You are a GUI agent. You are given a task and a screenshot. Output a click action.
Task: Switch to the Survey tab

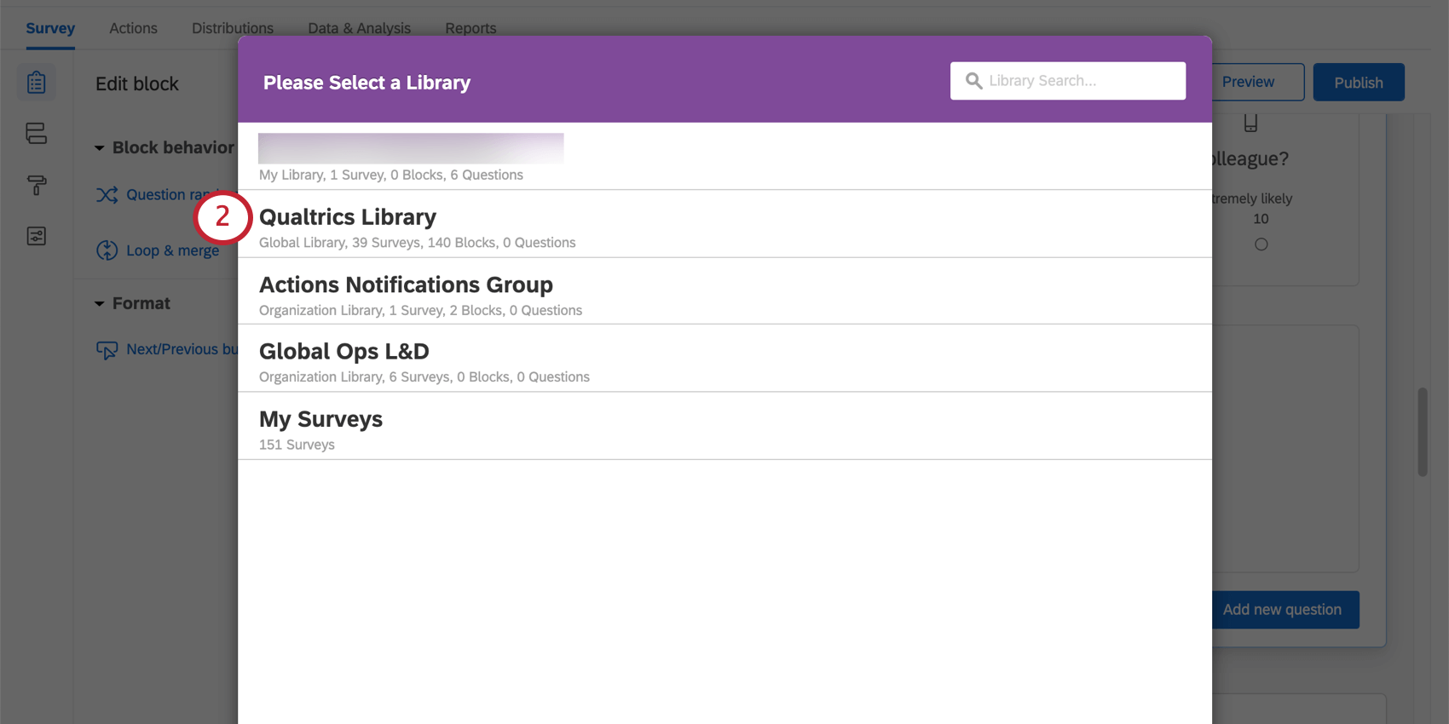(50, 28)
